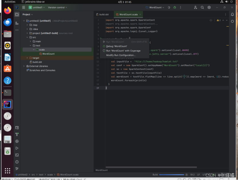Open the Git tool window from sidebar bottom
This screenshot has height=180, width=238.
pos(17,168)
